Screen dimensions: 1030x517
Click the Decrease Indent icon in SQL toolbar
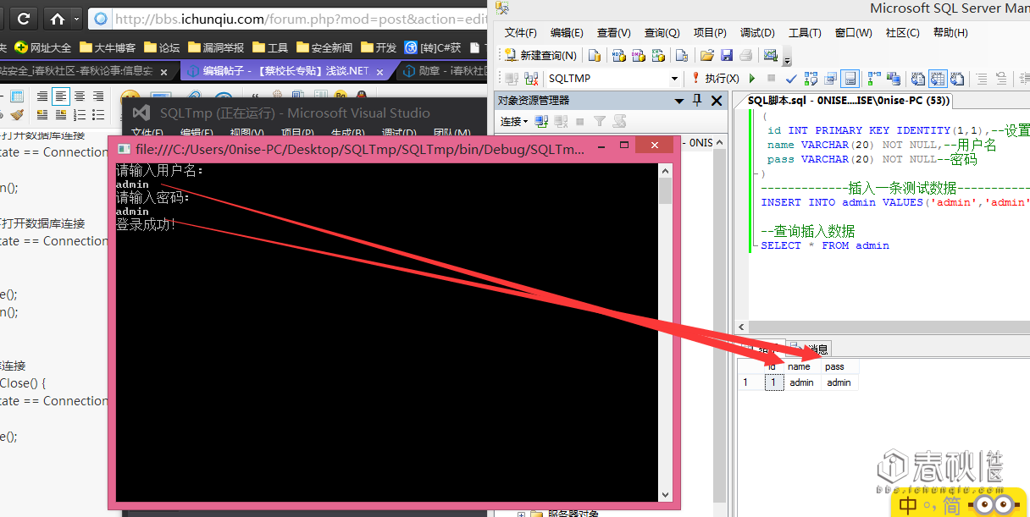(1024, 78)
